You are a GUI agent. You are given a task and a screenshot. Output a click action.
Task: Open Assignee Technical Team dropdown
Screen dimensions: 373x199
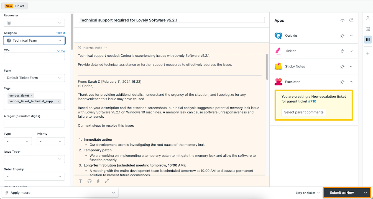point(34,40)
